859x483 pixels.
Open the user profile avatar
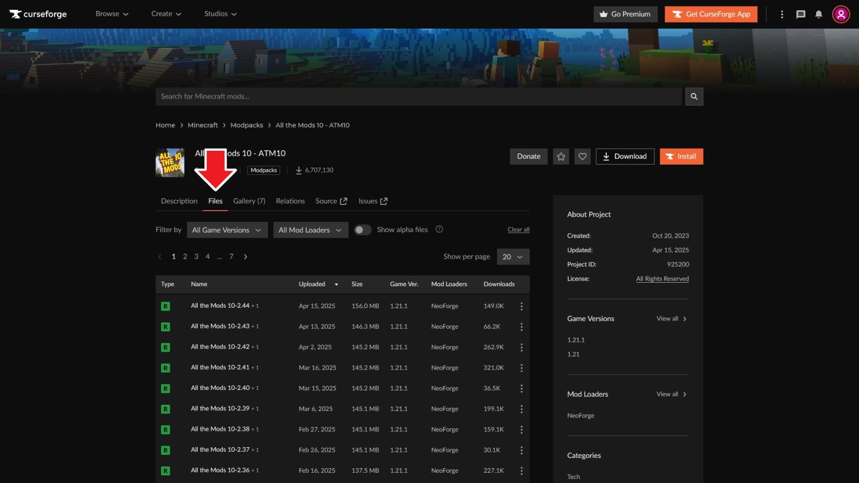841,14
